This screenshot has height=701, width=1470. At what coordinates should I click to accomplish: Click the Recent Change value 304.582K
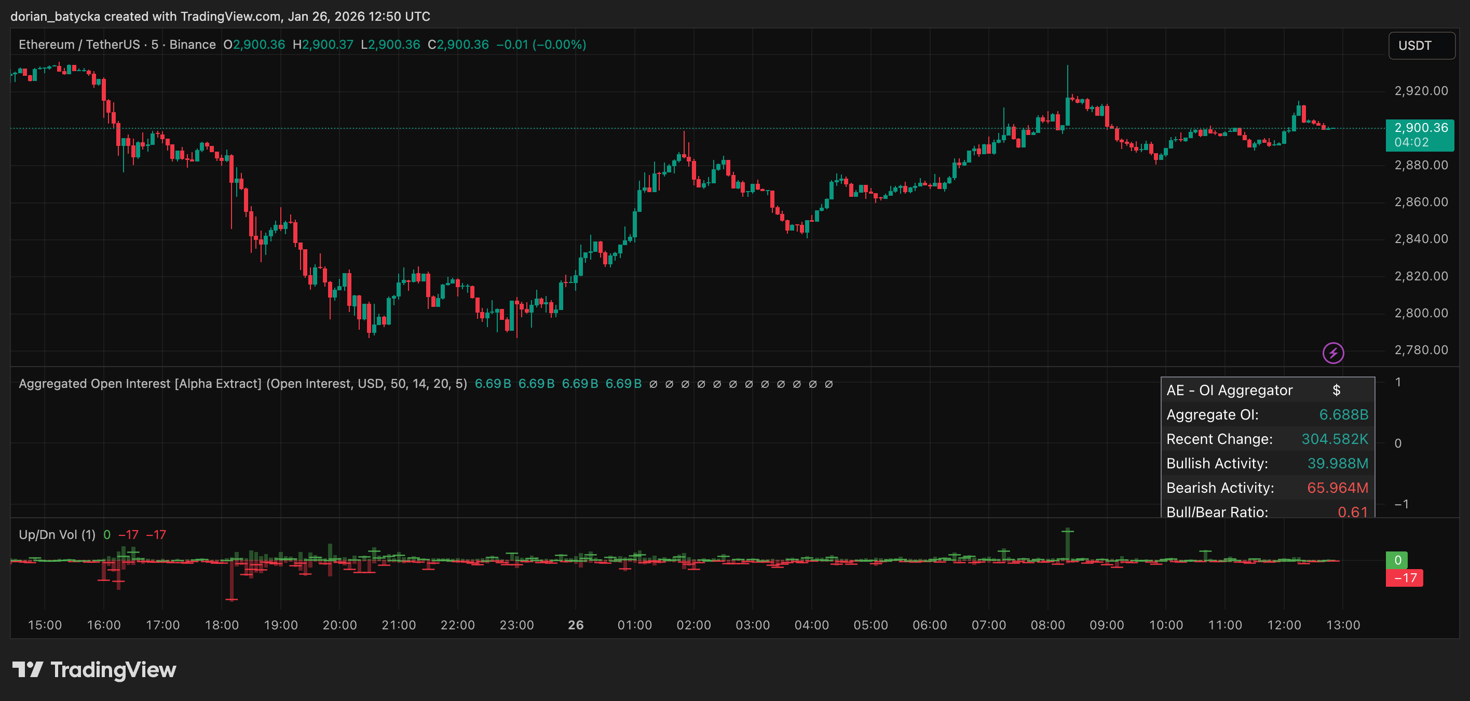click(x=1334, y=439)
